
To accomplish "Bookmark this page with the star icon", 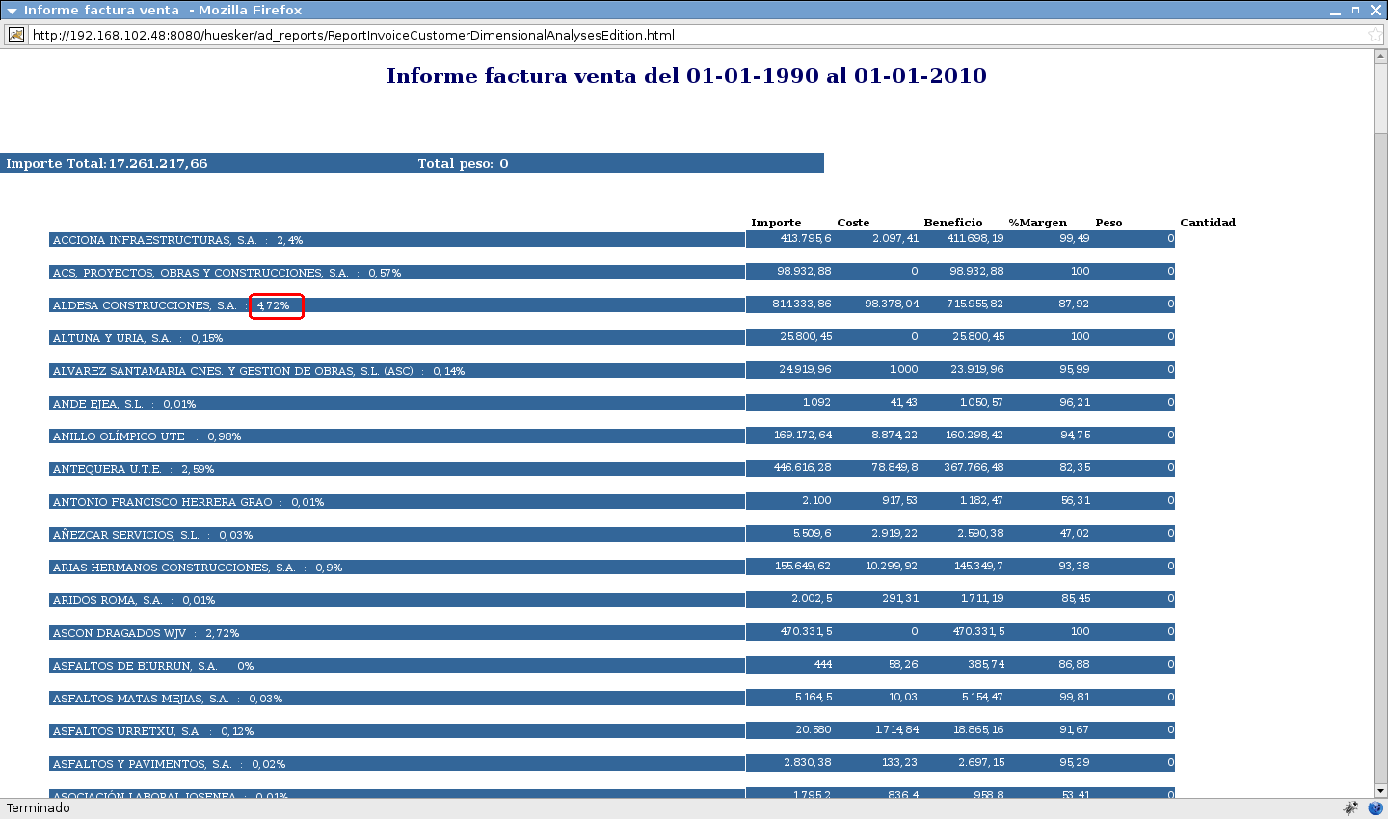I will [x=1375, y=35].
